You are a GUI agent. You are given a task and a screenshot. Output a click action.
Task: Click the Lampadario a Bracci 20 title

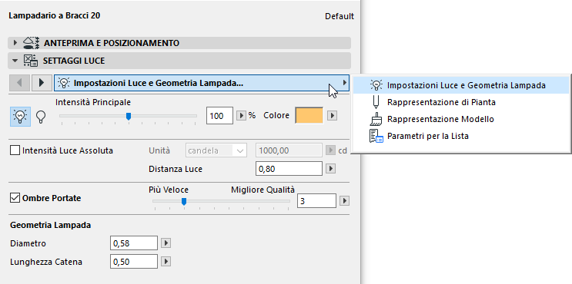[55, 15]
